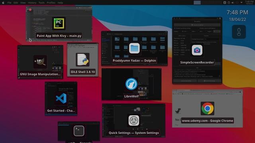Click the Apple logo launcher in top panel
The image size is (255, 143).
(3, 3)
